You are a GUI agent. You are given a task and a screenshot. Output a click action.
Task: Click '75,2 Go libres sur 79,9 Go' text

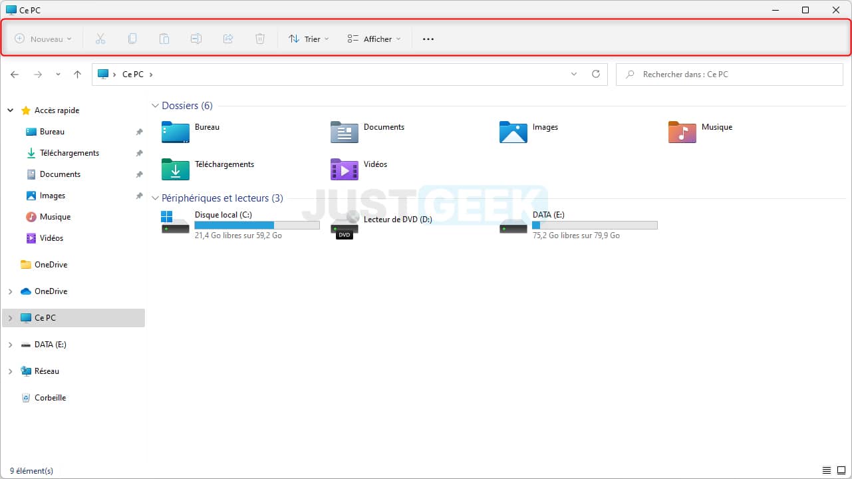(576, 236)
